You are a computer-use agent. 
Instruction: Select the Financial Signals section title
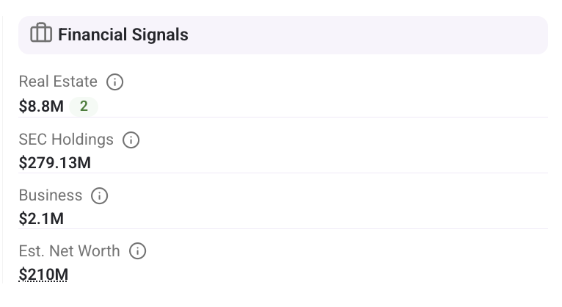click(123, 35)
